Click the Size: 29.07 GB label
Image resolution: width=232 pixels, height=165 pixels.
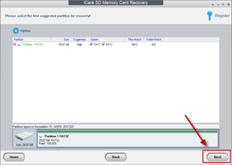tap(24, 145)
